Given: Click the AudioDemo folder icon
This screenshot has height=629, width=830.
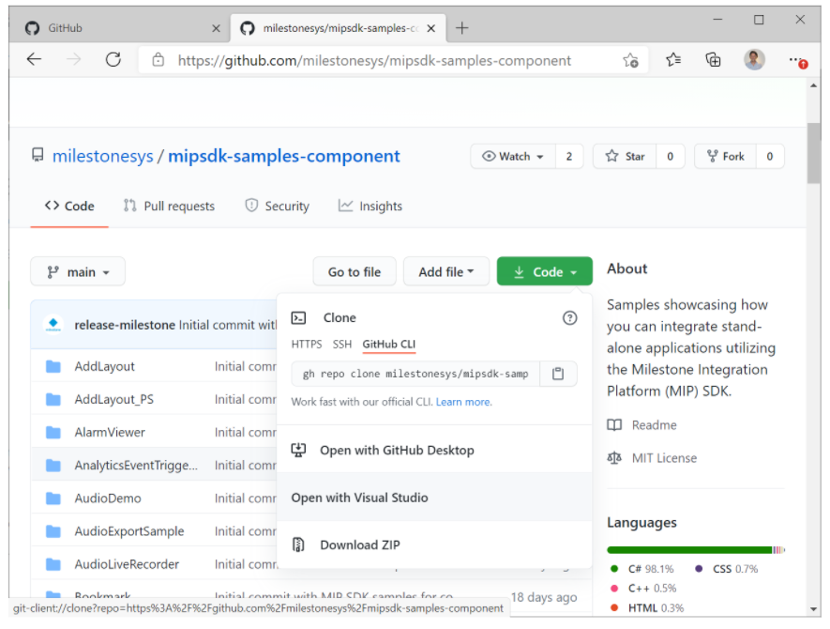Looking at the screenshot, I should point(53,499).
